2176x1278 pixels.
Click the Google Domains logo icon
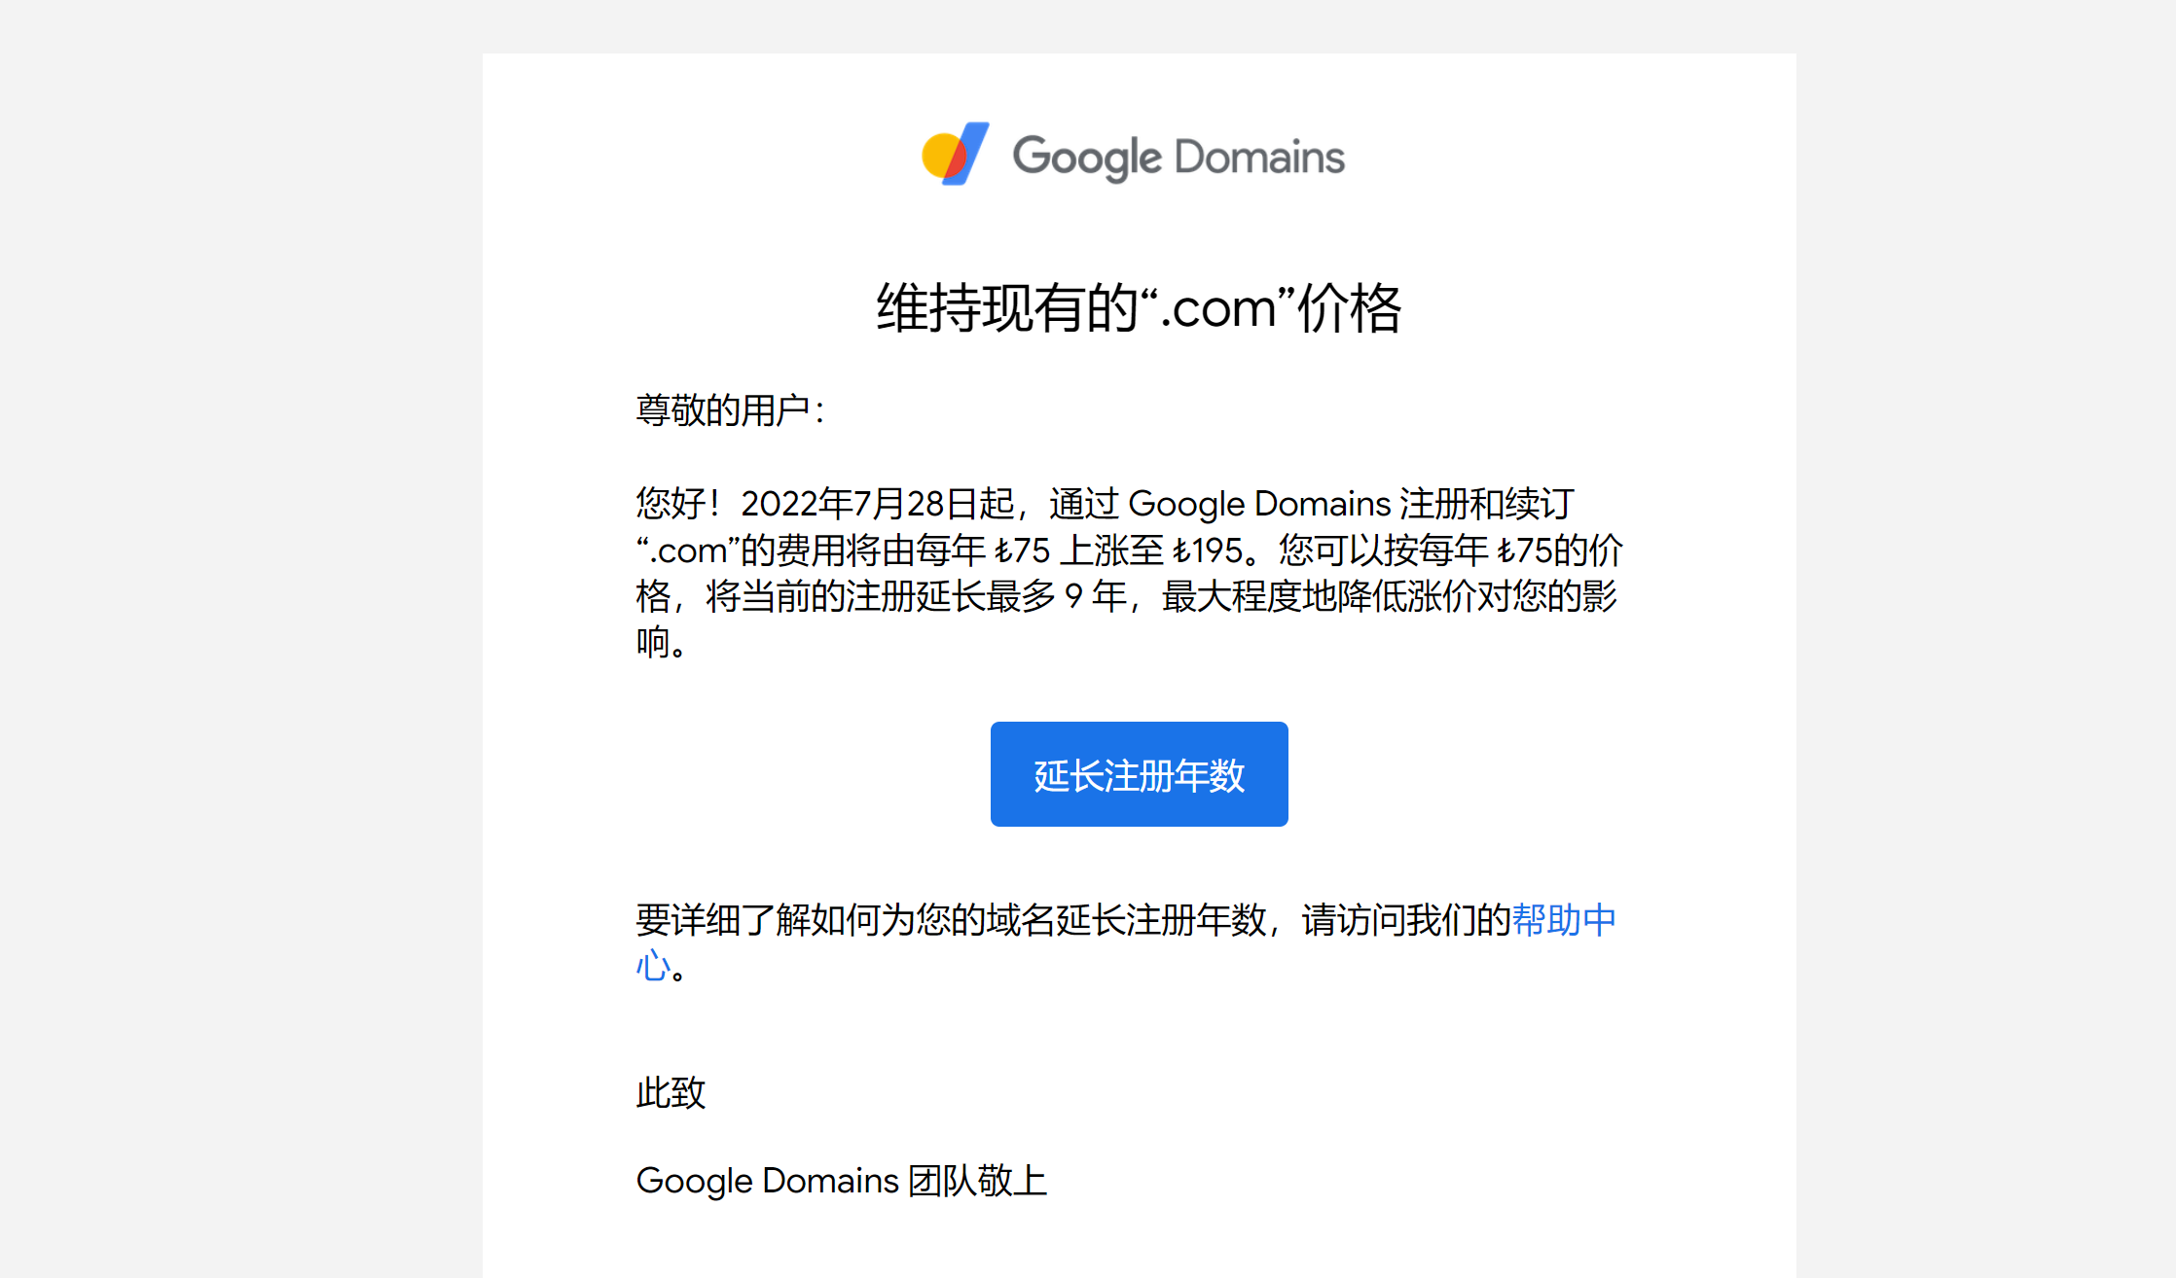pyautogui.click(x=955, y=154)
